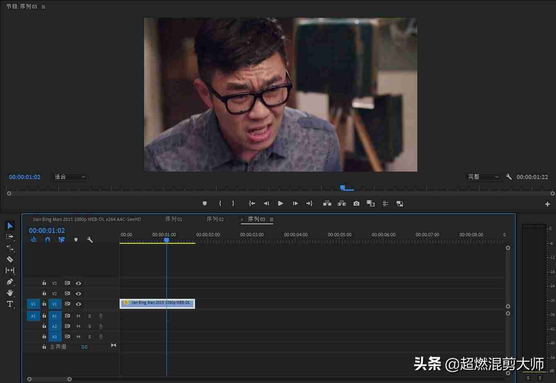
Task: Toggle Linked Selection in timeline
Action: pos(62,240)
